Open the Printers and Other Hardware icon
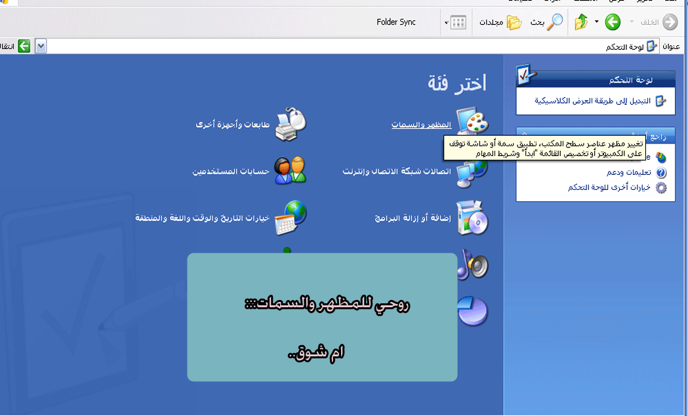This screenshot has width=688, height=416. click(291, 124)
